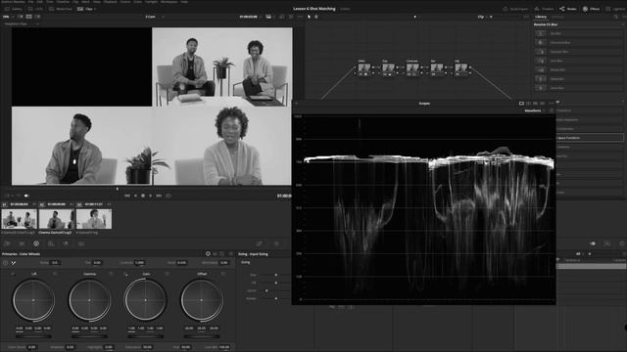Play the viewer forward
627x352 pixels.
[150, 196]
